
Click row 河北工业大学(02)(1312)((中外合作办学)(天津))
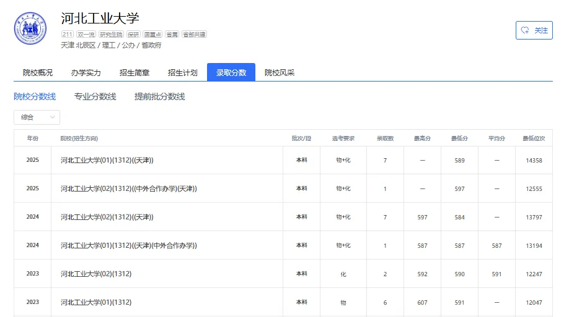pos(283,188)
